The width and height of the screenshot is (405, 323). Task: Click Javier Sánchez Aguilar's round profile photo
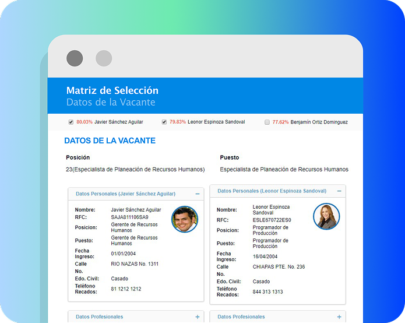184,219
